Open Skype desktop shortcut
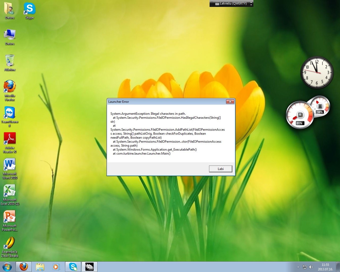 [x=29, y=9]
